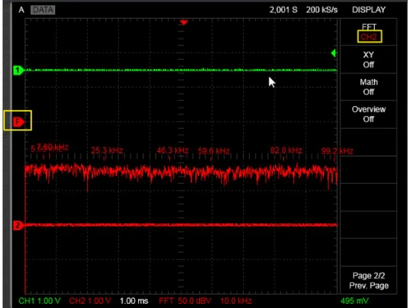Toggle the Math Off button
Image resolution: width=411 pixels, height=308 pixels.
369,87
